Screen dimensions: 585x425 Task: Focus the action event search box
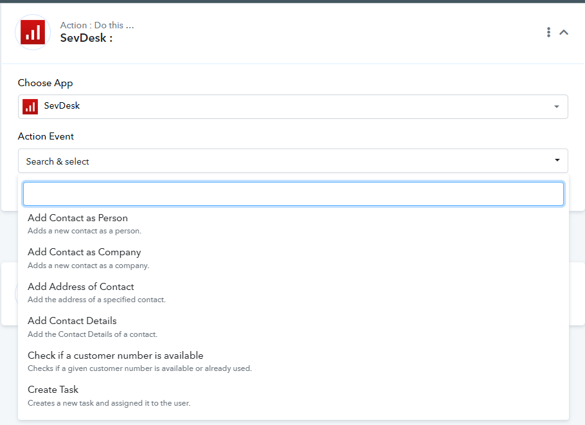[293, 194]
